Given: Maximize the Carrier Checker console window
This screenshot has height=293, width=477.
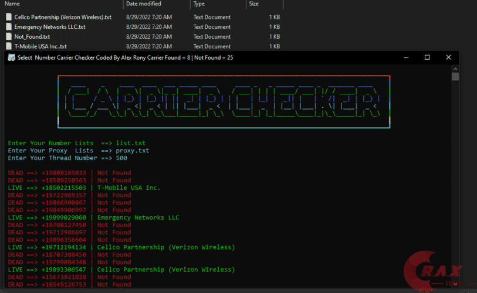Looking at the screenshot, I should coord(427,57).
